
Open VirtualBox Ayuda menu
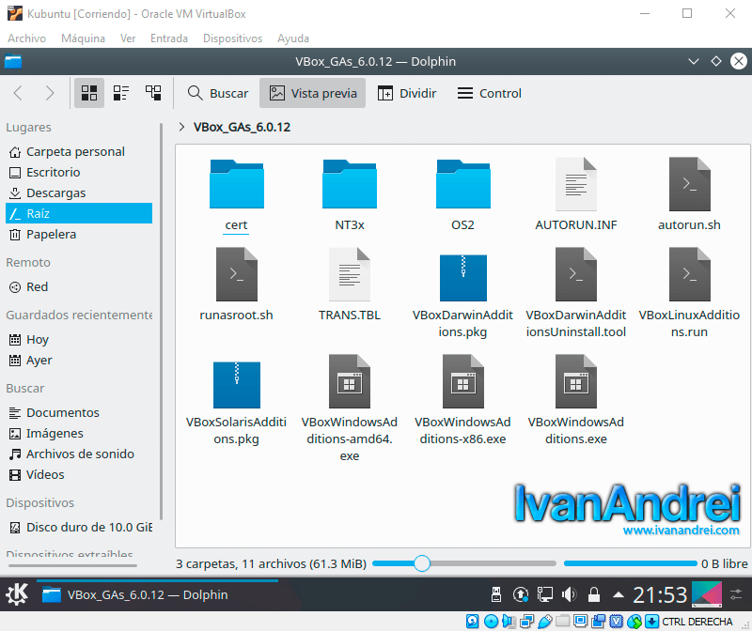[293, 38]
